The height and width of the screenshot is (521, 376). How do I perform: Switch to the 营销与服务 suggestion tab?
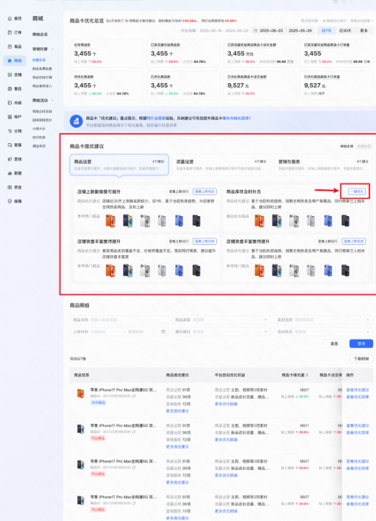pos(323,164)
